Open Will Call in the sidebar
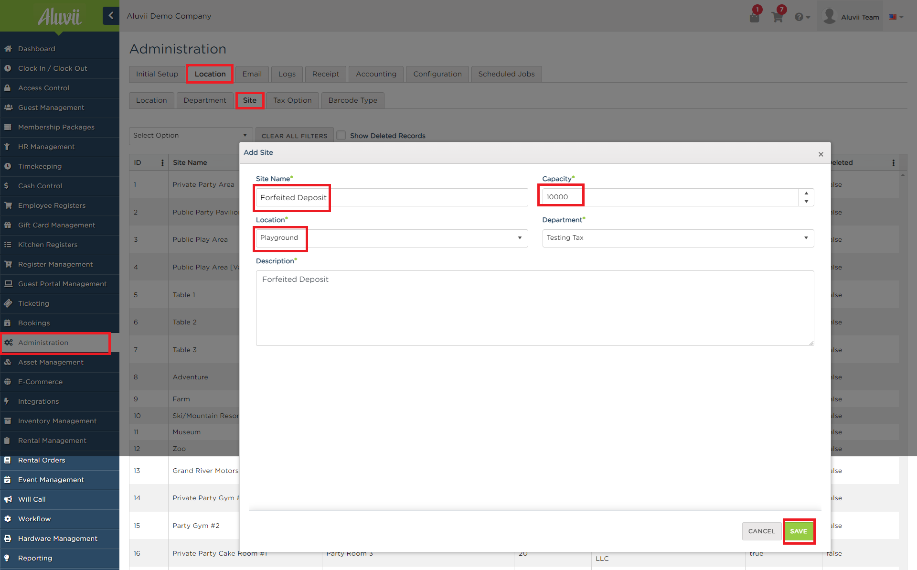The width and height of the screenshot is (917, 570). 60,499
